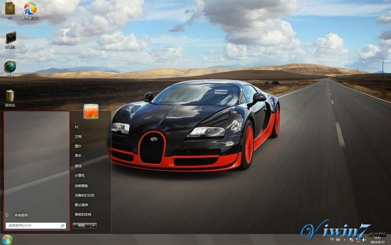Screen dimensions: 391x245
Task: Open 计算机 in the Start menu
Action: click(x=80, y=176)
